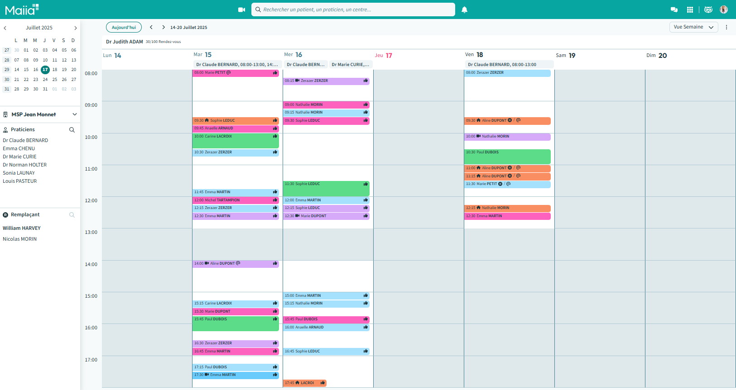
Task: Click the Aujourd'hui button
Action: pos(124,27)
